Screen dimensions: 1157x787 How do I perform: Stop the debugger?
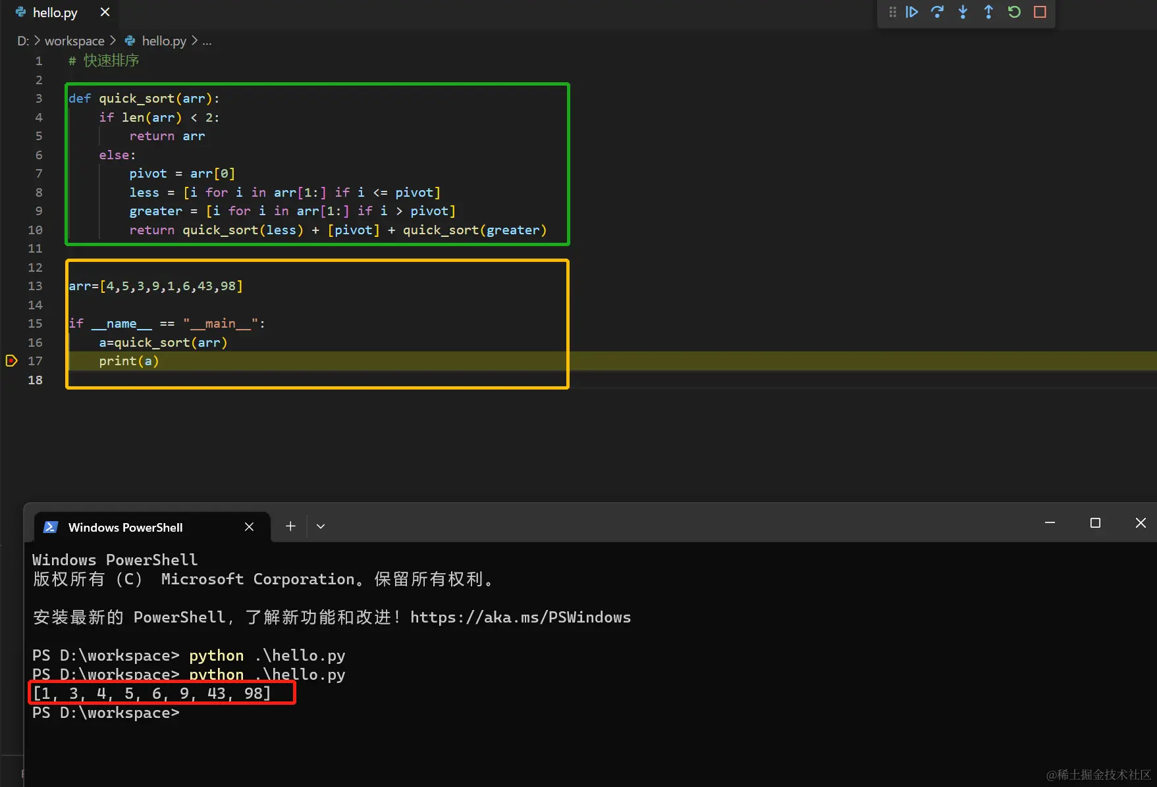[x=1040, y=12]
